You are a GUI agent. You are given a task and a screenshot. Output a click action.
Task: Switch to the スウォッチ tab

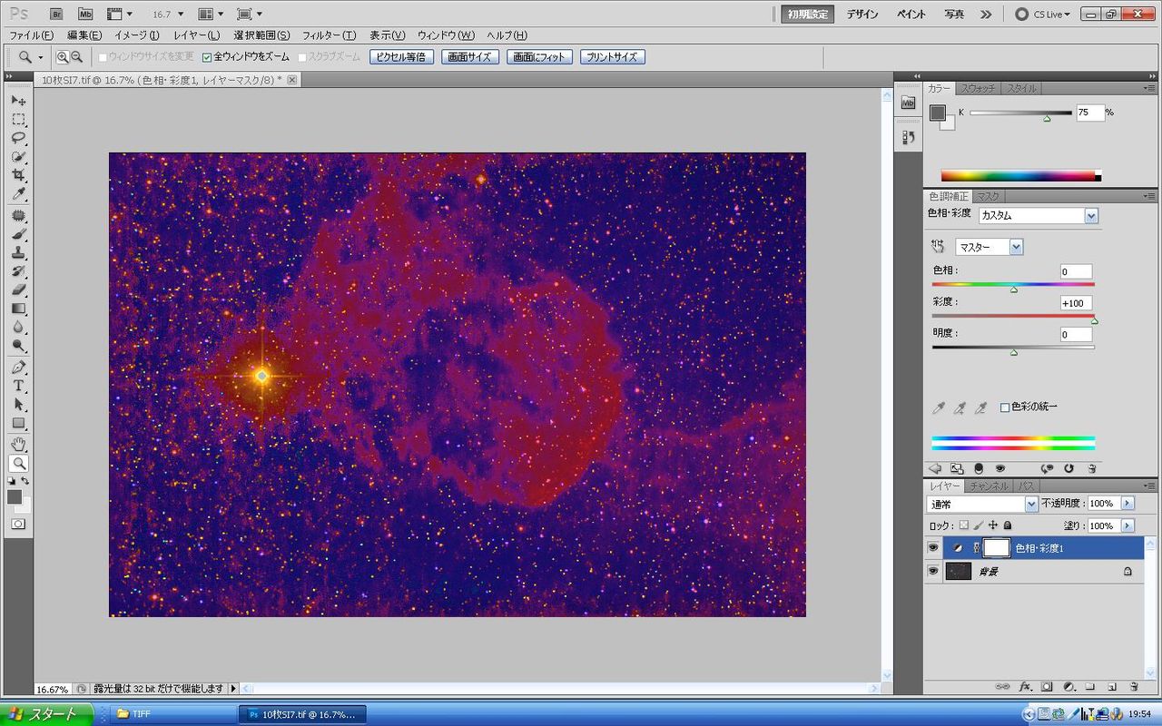tap(978, 88)
